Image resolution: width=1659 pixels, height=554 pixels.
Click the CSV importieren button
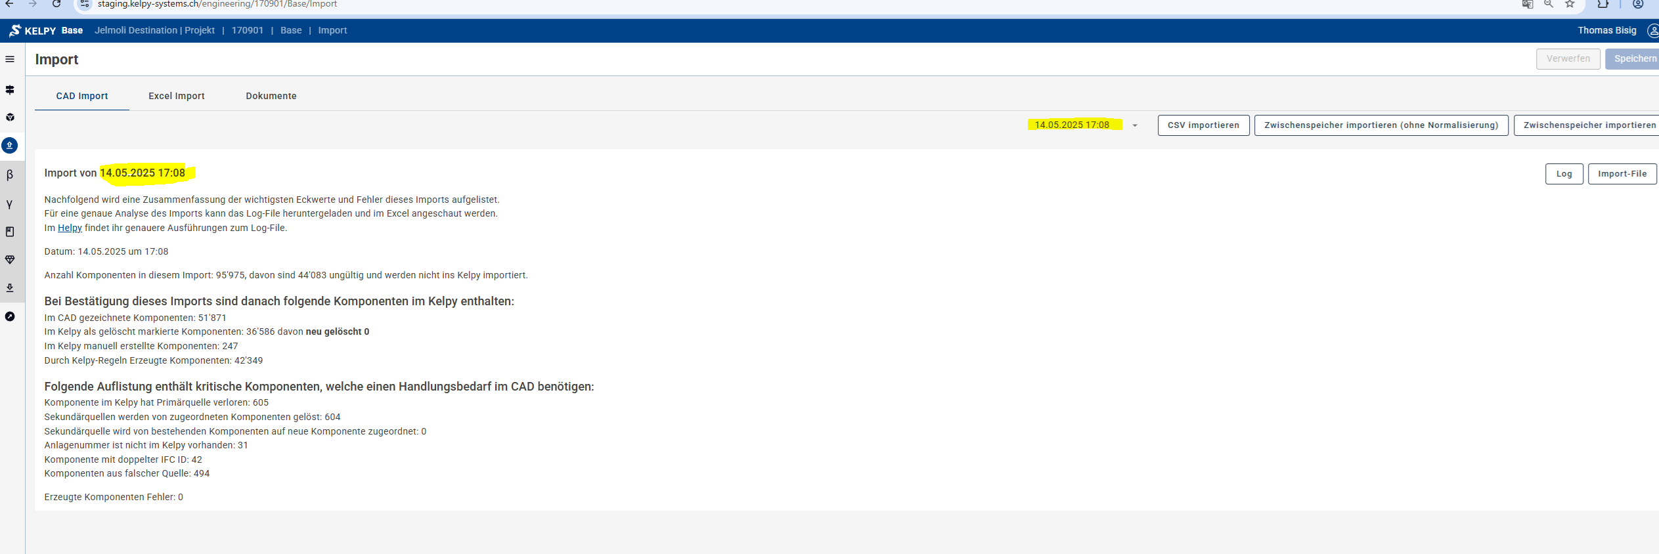pyautogui.click(x=1203, y=125)
